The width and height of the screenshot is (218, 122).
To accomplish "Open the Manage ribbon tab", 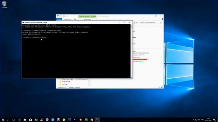I will 87,19.
